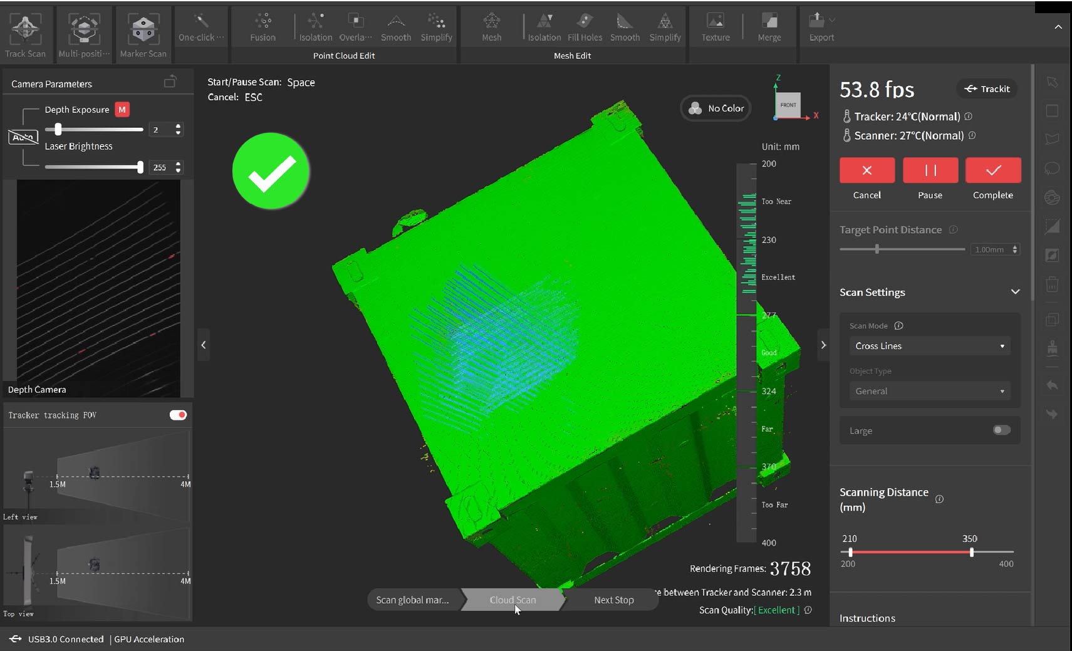Cancel the current scan
Image resolution: width=1072 pixels, height=651 pixels.
tap(867, 170)
